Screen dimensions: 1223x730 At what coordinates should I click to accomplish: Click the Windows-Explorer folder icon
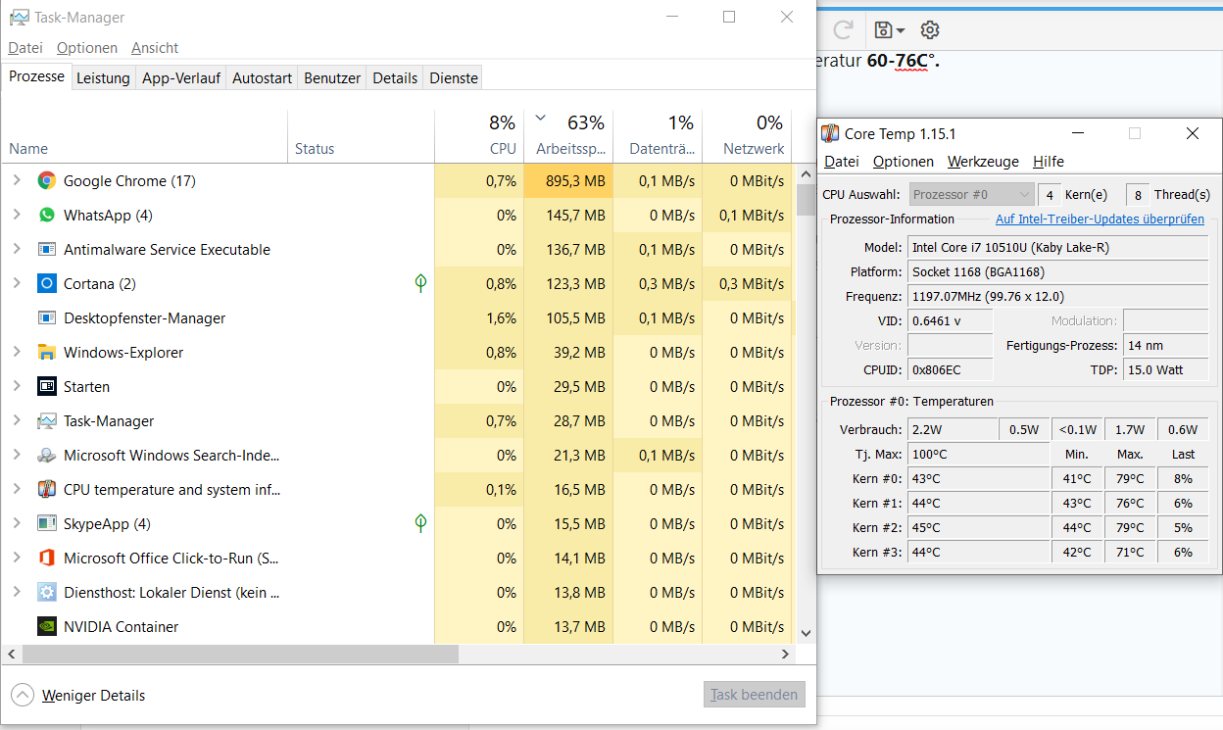(x=46, y=353)
